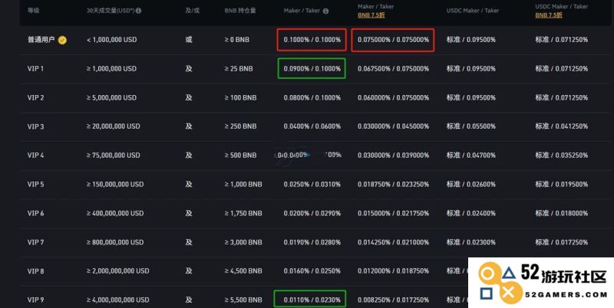The image size is (614, 308).
Task: Click the 标准 / 0.04700% USDC fee cell
Action: [471, 156]
